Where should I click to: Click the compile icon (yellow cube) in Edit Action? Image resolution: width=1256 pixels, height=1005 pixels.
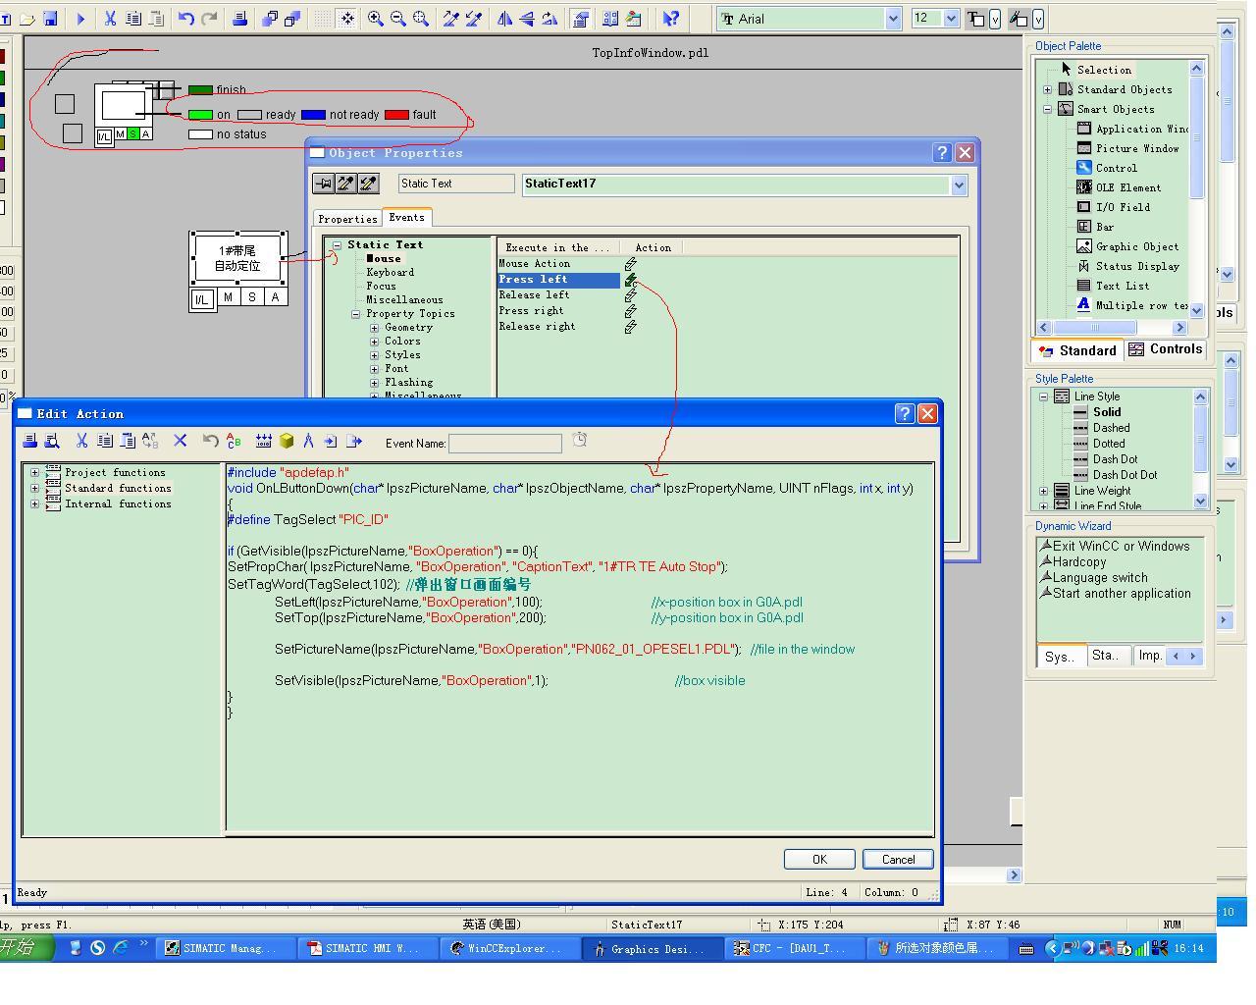[x=287, y=442]
